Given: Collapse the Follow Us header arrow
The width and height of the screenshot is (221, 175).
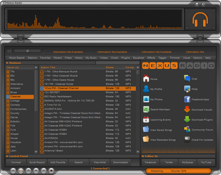Looking at the screenshot, I should point(143,156).
